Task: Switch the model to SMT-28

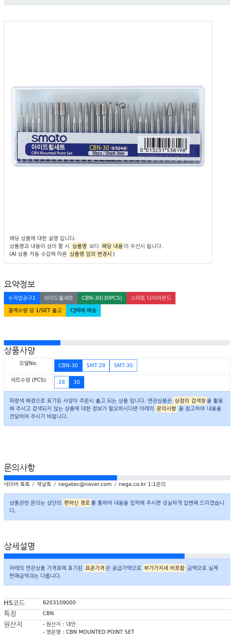Action: [96, 366]
